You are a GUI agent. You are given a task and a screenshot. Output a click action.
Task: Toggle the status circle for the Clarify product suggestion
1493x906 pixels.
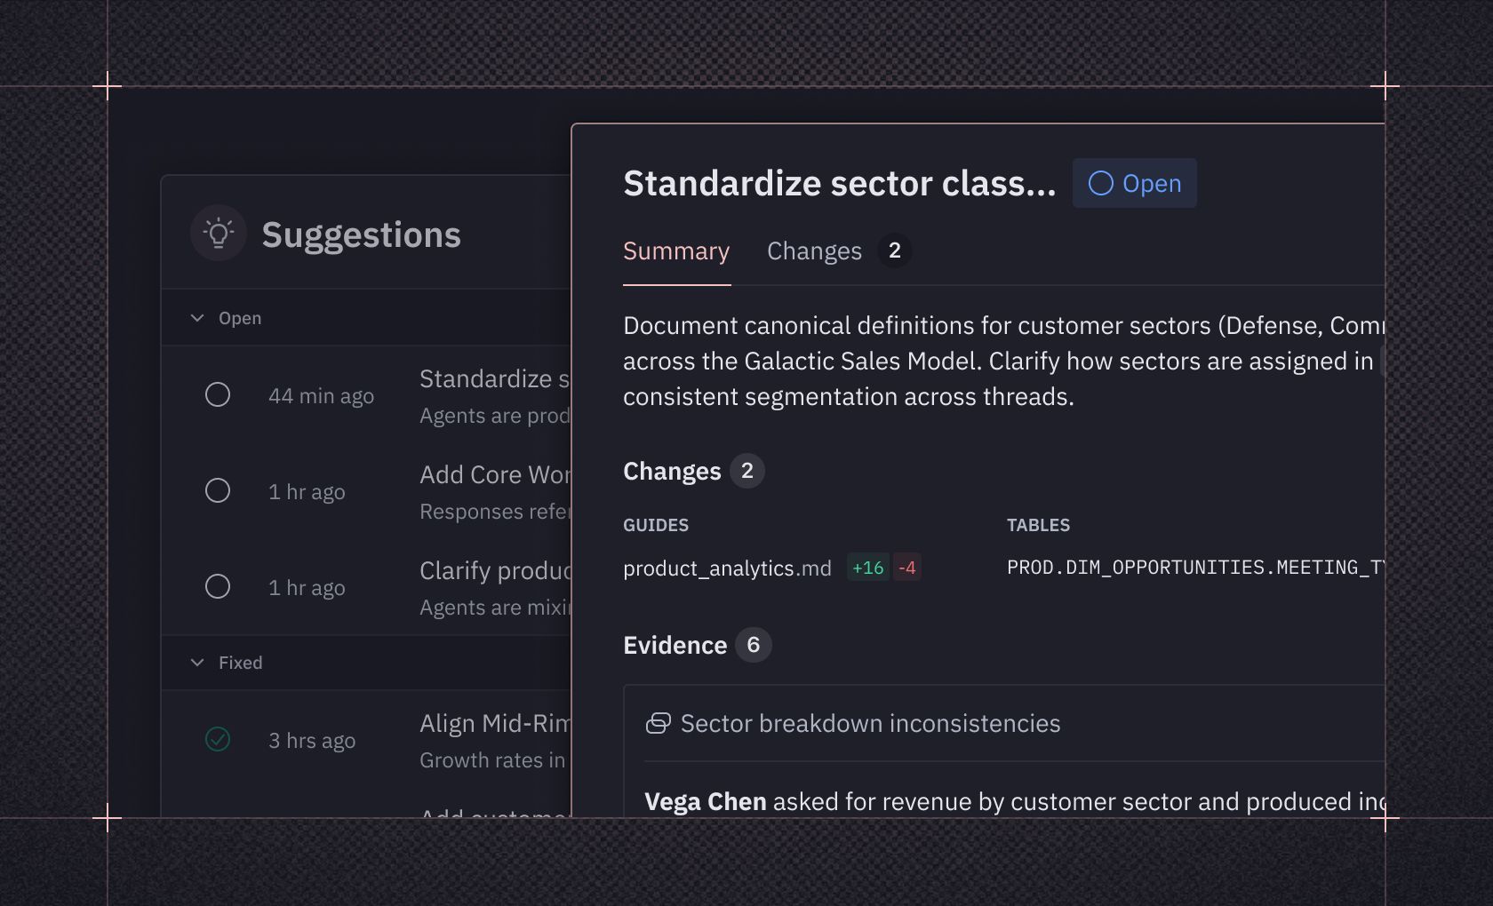218,586
